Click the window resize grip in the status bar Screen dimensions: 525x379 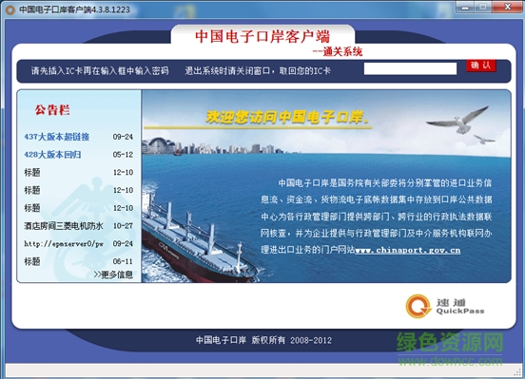518,371
